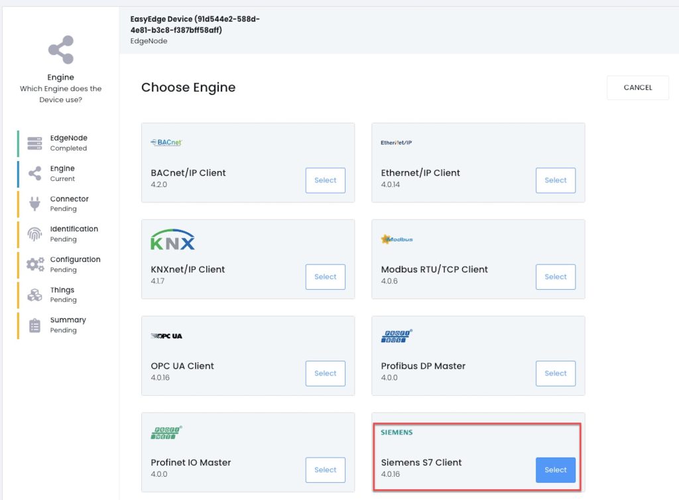Click version '4.0.16' under Siemens S7 Client

tap(390, 474)
